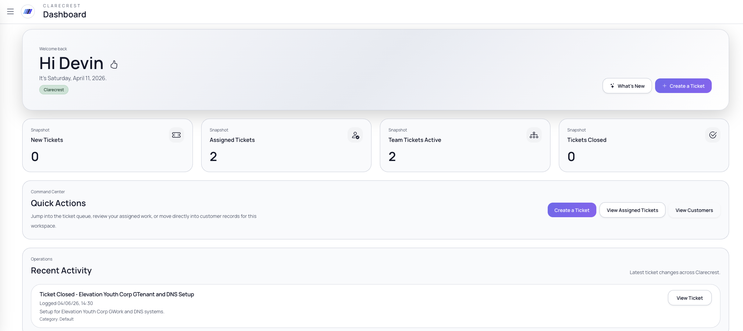Click View Ticket for the closed ticket
743x331 pixels.
tap(689, 298)
